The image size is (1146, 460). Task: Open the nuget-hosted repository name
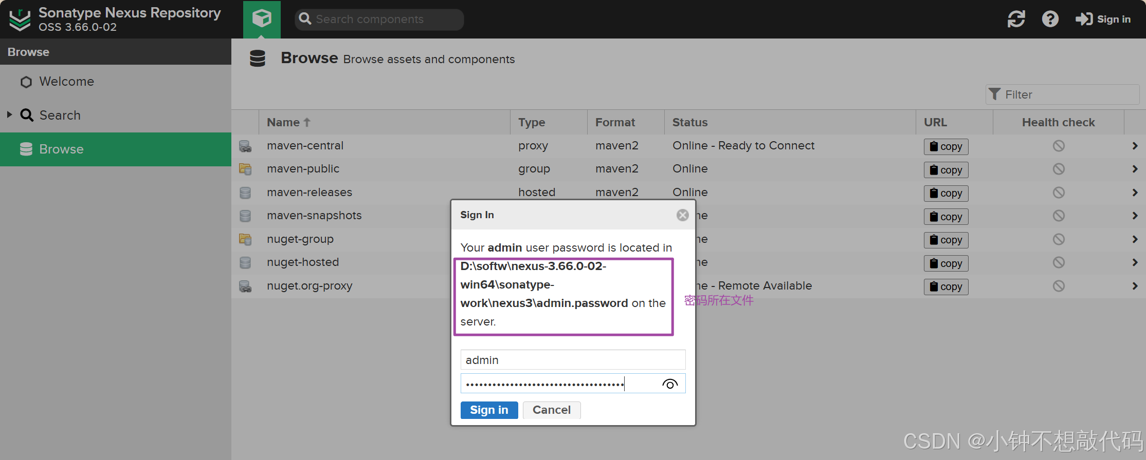tap(303, 262)
